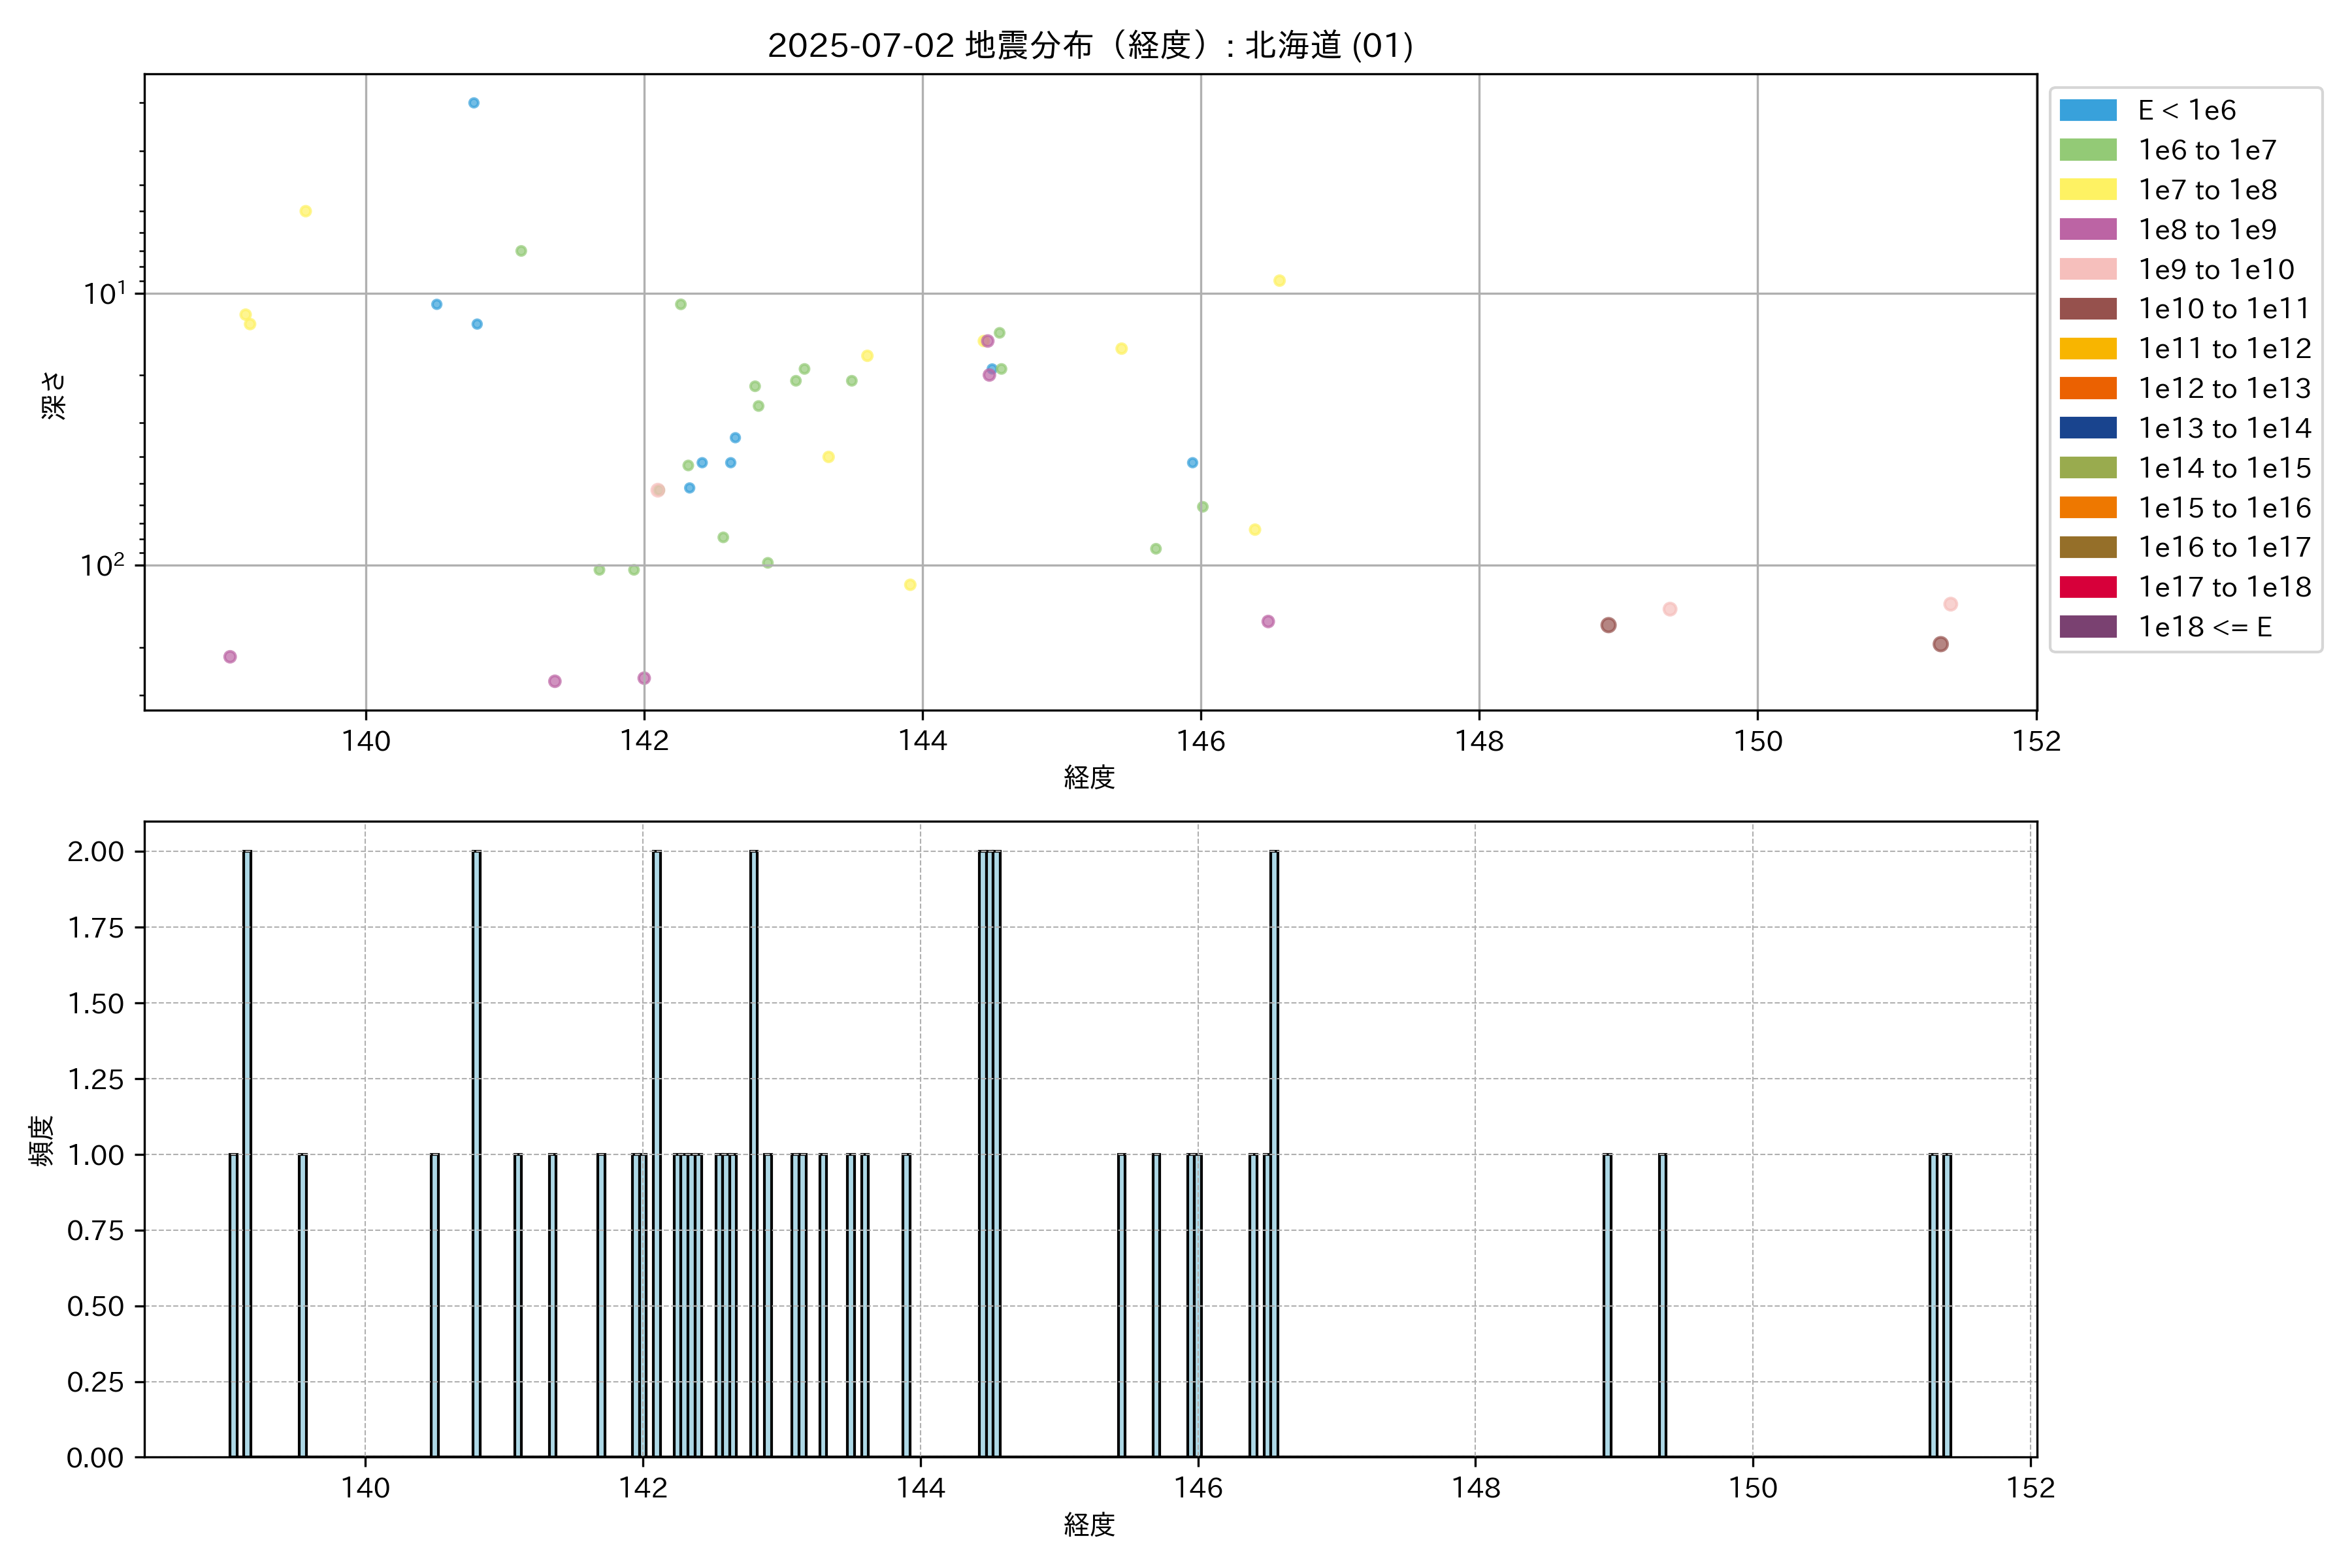Click the '深さ' y-axis label

pos(54,395)
